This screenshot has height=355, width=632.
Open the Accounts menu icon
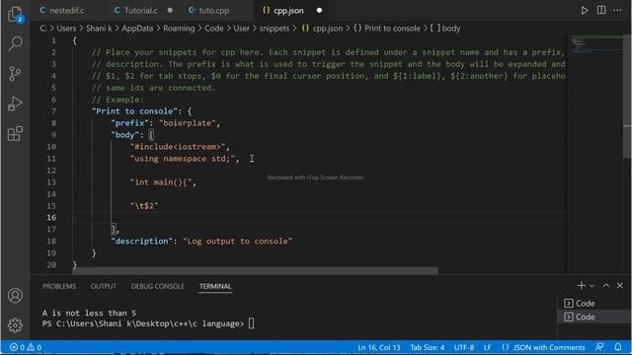coord(16,296)
